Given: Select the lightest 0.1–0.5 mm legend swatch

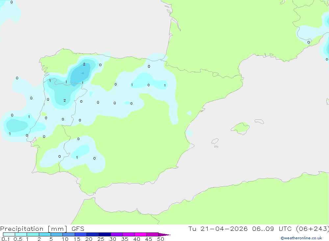Looking at the screenshot, I should (9, 234).
